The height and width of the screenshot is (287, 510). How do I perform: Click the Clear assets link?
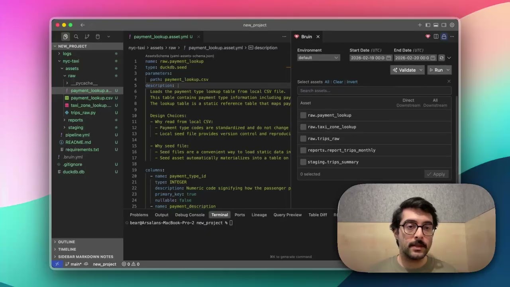click(338, 82)
